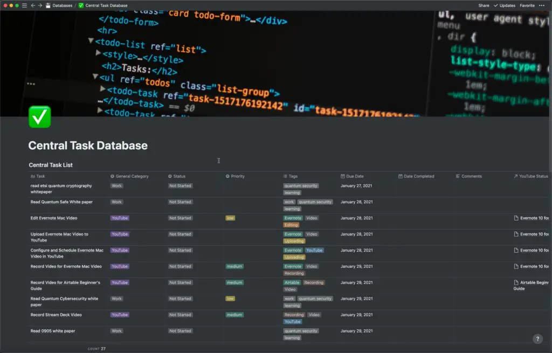Select 'Record Video for Evernote Mac Video' task

[66, 266]
